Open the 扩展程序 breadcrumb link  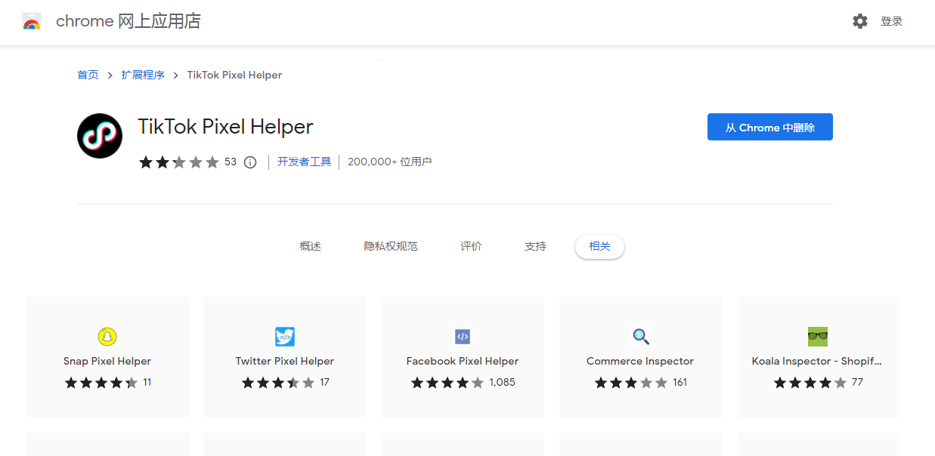point(143,75)
